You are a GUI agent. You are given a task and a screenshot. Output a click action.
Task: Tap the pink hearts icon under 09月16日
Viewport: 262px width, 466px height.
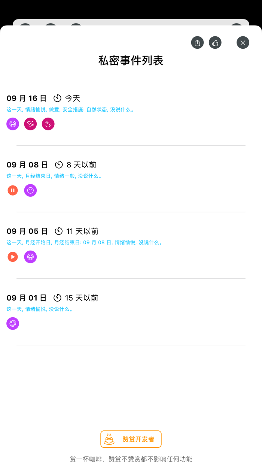[x=30, y=124]
